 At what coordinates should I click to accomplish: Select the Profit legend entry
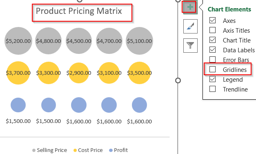(118, 150)
